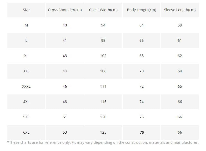
Task: Select the Sleeve Length(cm) header
Action: 180,10
